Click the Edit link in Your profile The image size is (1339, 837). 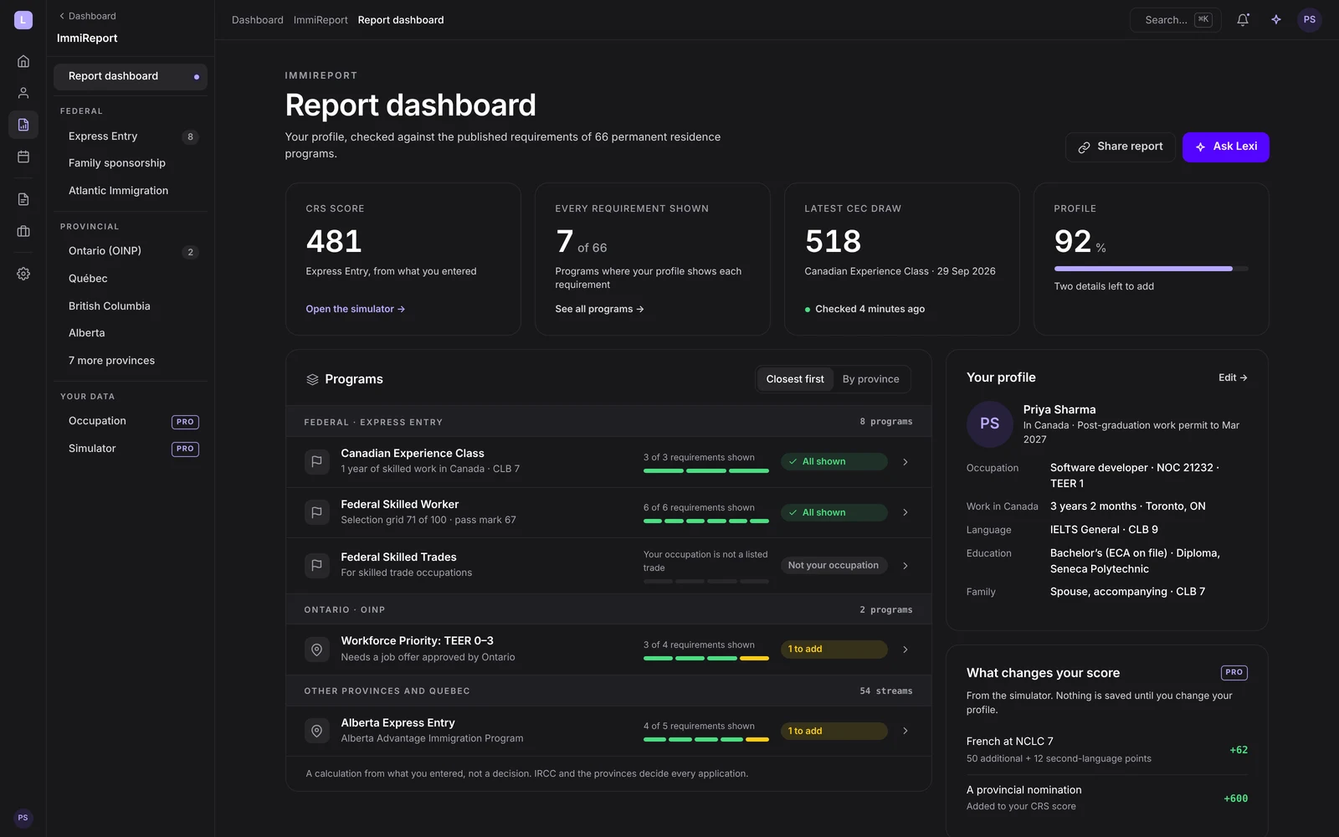(1233, 377)
